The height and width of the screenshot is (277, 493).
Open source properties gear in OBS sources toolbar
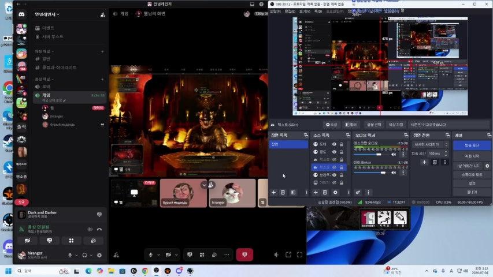[335, 192]
